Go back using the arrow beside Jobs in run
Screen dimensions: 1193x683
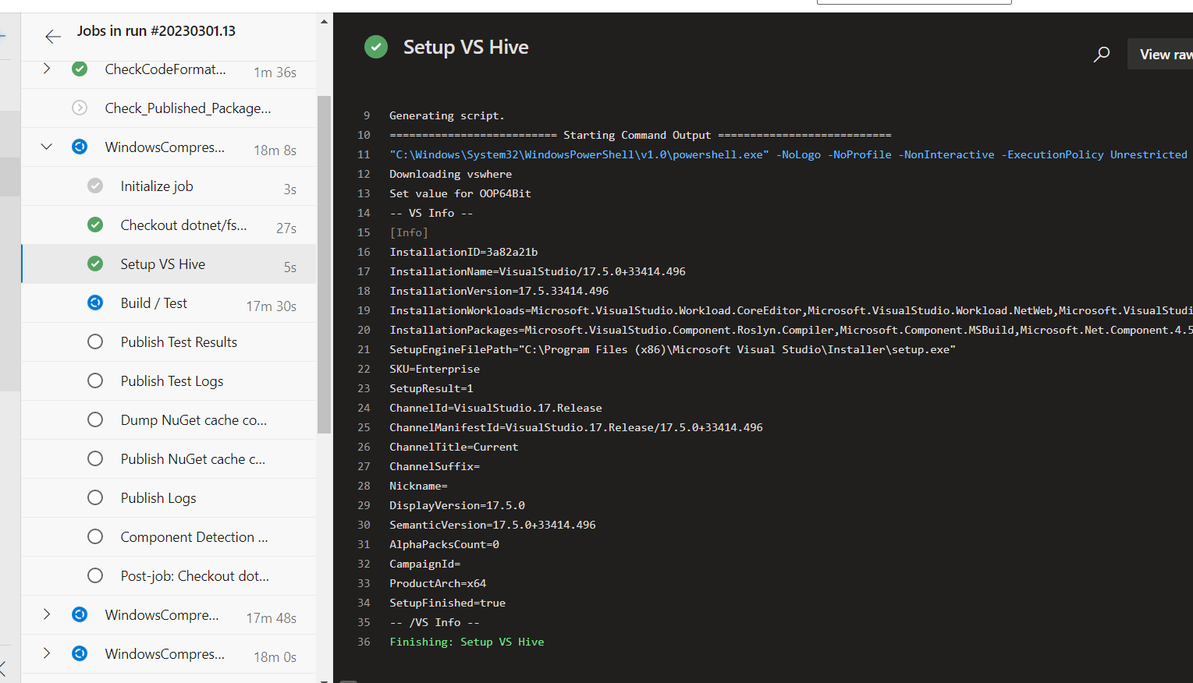coord(52,36)
